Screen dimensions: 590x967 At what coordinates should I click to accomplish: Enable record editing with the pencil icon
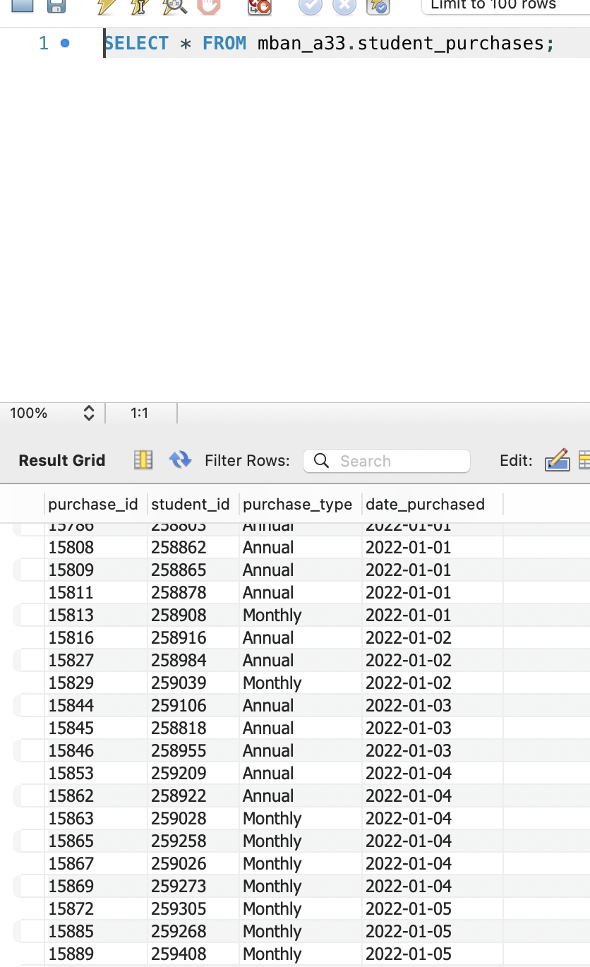click(x=557, y=460)
